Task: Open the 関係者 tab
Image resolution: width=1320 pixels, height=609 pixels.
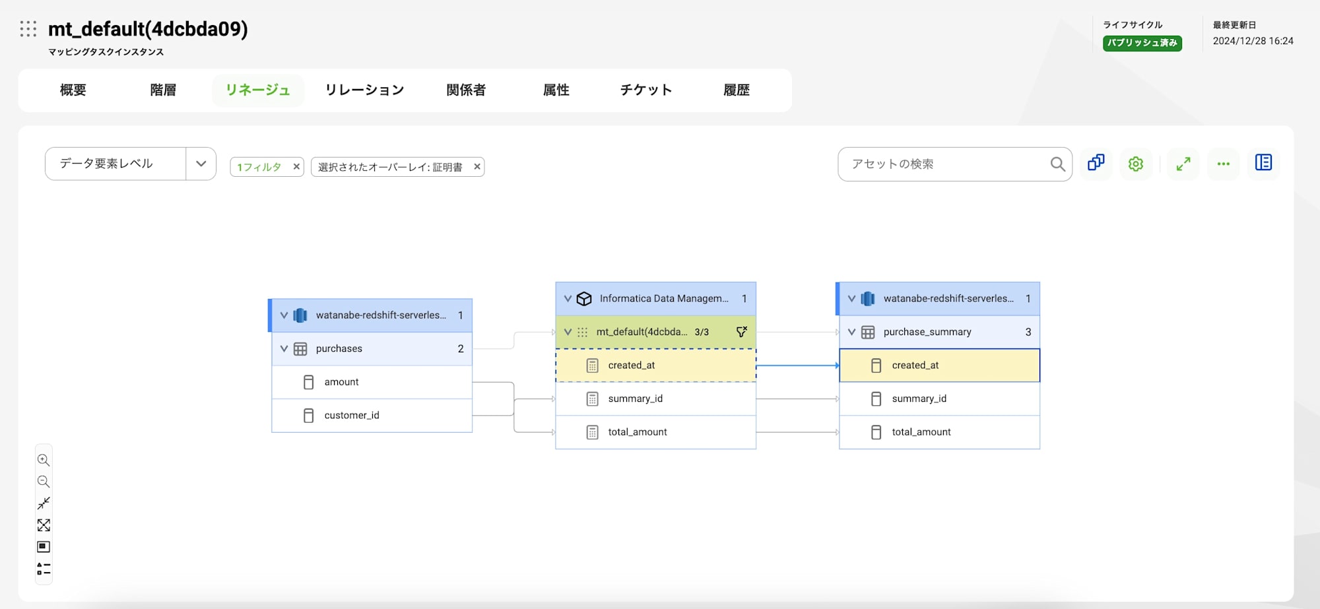Action: pos(466,90)
